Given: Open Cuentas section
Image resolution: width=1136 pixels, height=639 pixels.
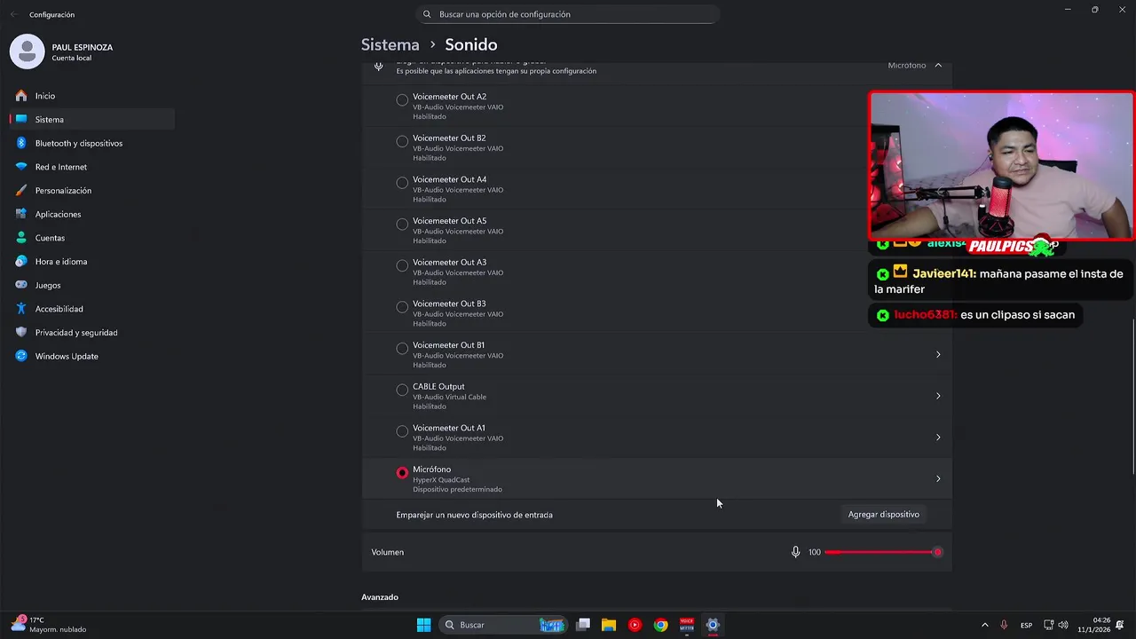Looking at the screenshot, I should point(92,238).
